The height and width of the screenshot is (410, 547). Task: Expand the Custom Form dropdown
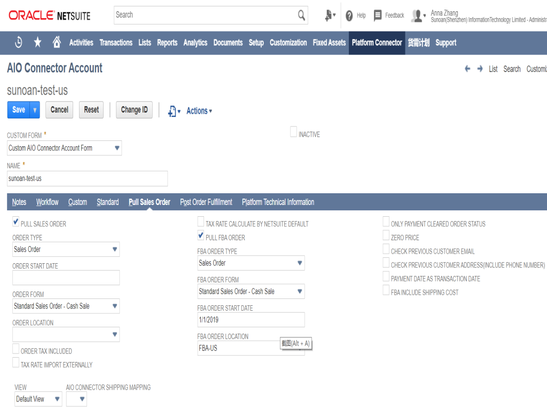(117, 148)
